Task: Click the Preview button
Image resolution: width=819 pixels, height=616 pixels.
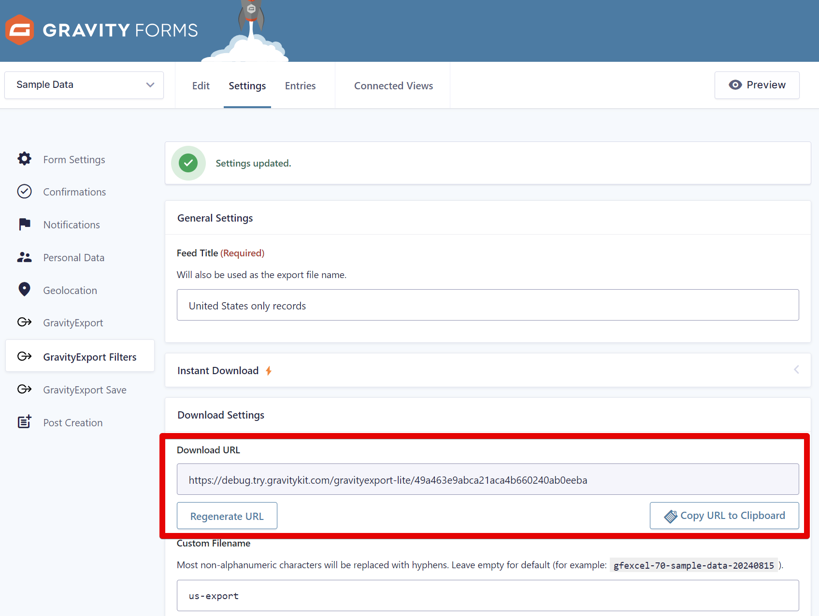Action: point(757,85)
